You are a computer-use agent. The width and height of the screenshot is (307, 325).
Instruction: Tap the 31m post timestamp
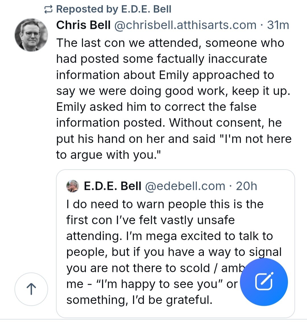278,25
